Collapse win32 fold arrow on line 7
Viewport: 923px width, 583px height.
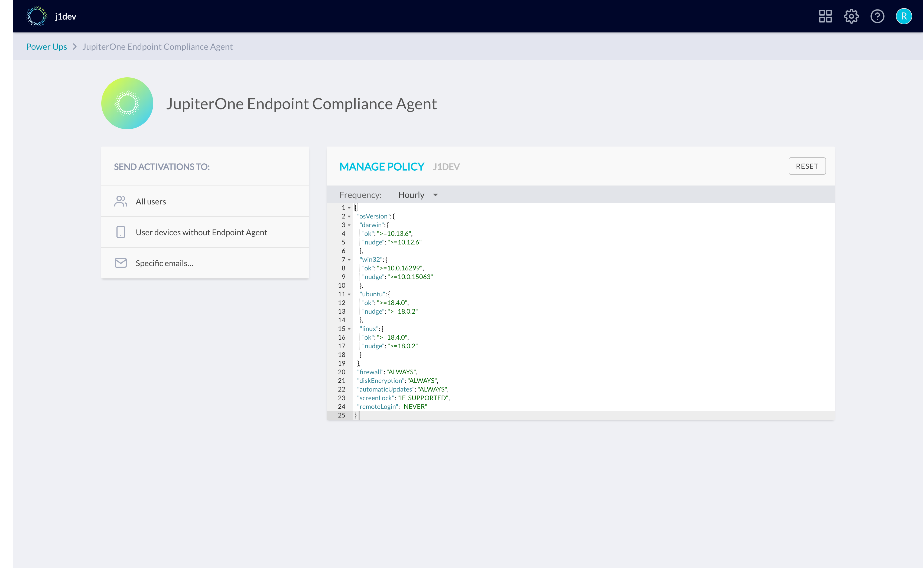(x=349, y=260)
